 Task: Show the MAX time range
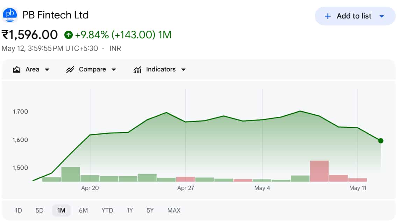pyautogui.click(x=174, y=210)
